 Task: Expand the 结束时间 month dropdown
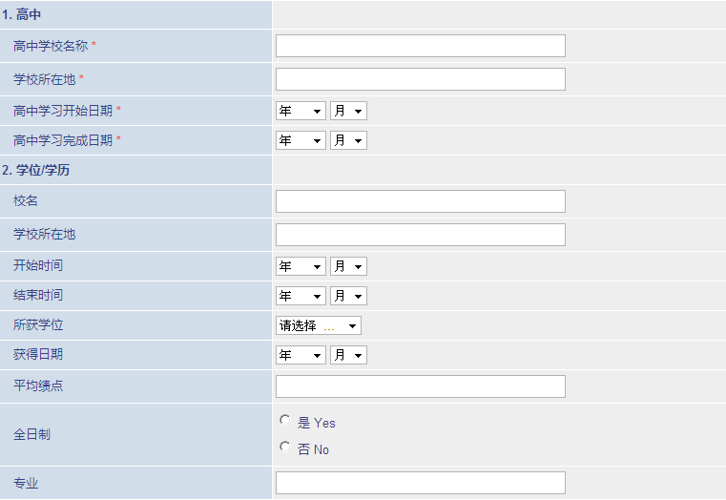(348, 297)
